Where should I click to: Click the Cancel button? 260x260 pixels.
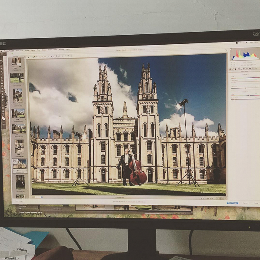coord(245,203)
